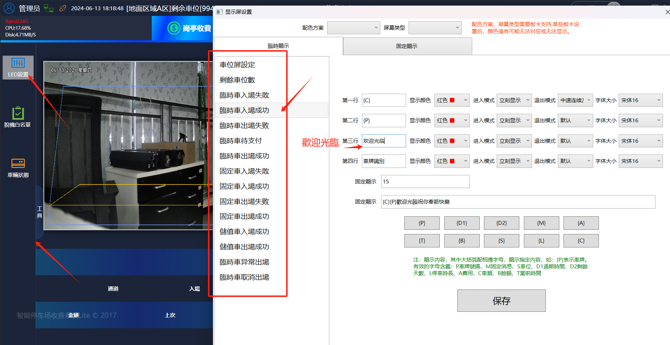The width and height of the screenshot is (670, 345).
Task: Insert the {M} placeholder button
Action: tap(541, 223)
